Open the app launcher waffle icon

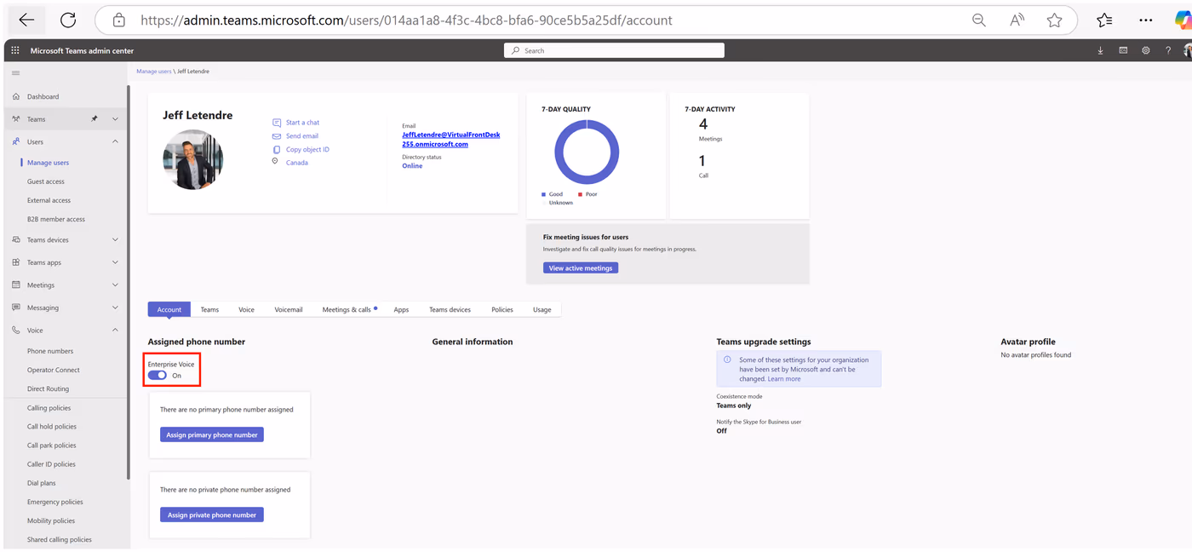pyautogui.click(x=15, y=50)
